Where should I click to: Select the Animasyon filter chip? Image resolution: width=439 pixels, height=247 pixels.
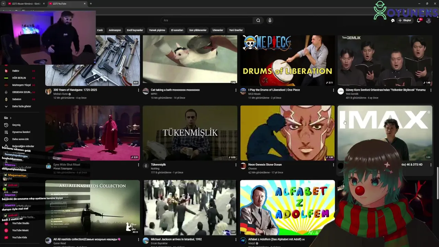[x=115, y=30]
